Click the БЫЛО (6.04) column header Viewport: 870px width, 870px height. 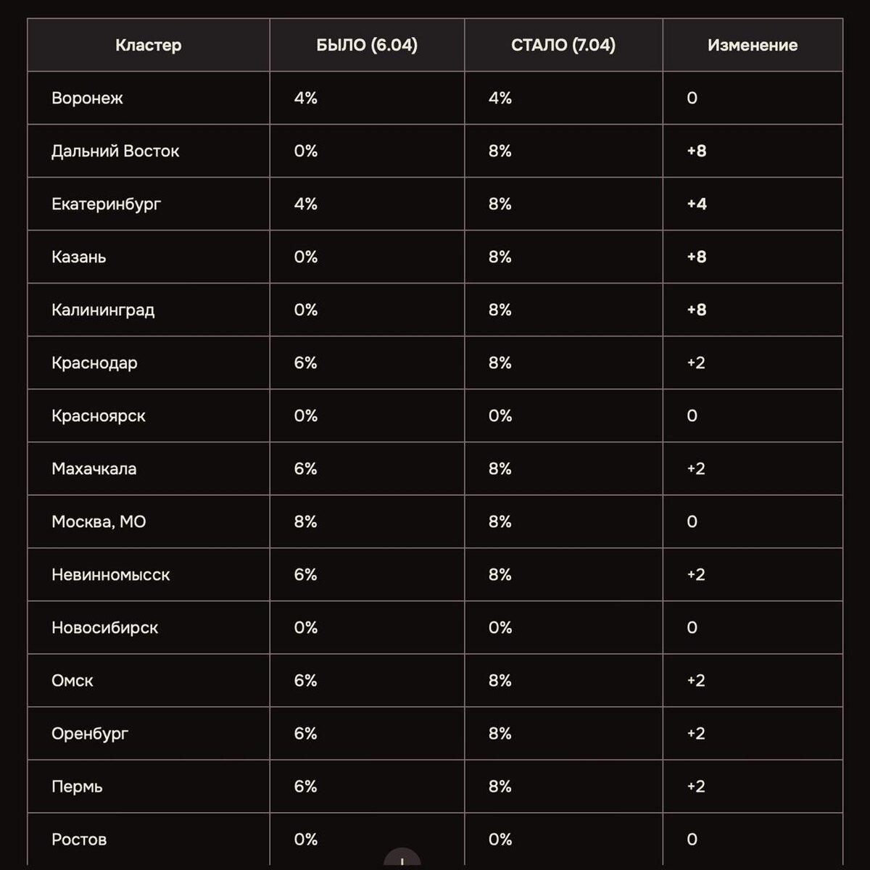[x=367, y=45]
